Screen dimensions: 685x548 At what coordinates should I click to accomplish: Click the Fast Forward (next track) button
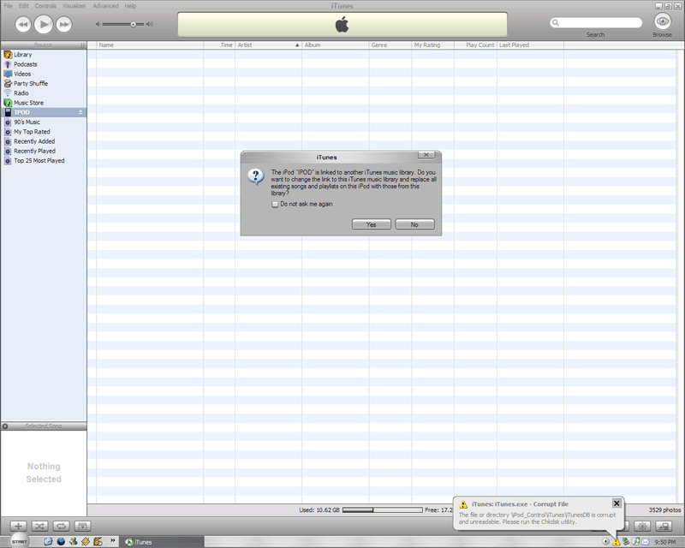[64, 24]
